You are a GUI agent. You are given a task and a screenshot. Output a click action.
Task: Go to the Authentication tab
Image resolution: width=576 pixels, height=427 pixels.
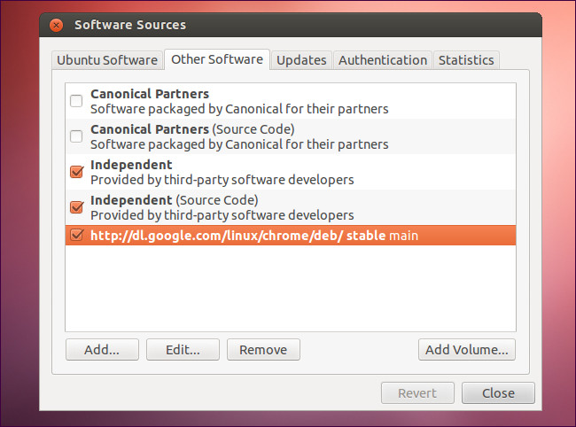coord(383,60)
